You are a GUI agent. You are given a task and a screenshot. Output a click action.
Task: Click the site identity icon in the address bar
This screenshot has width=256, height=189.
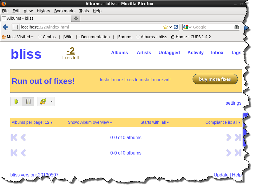click(16, 27)
